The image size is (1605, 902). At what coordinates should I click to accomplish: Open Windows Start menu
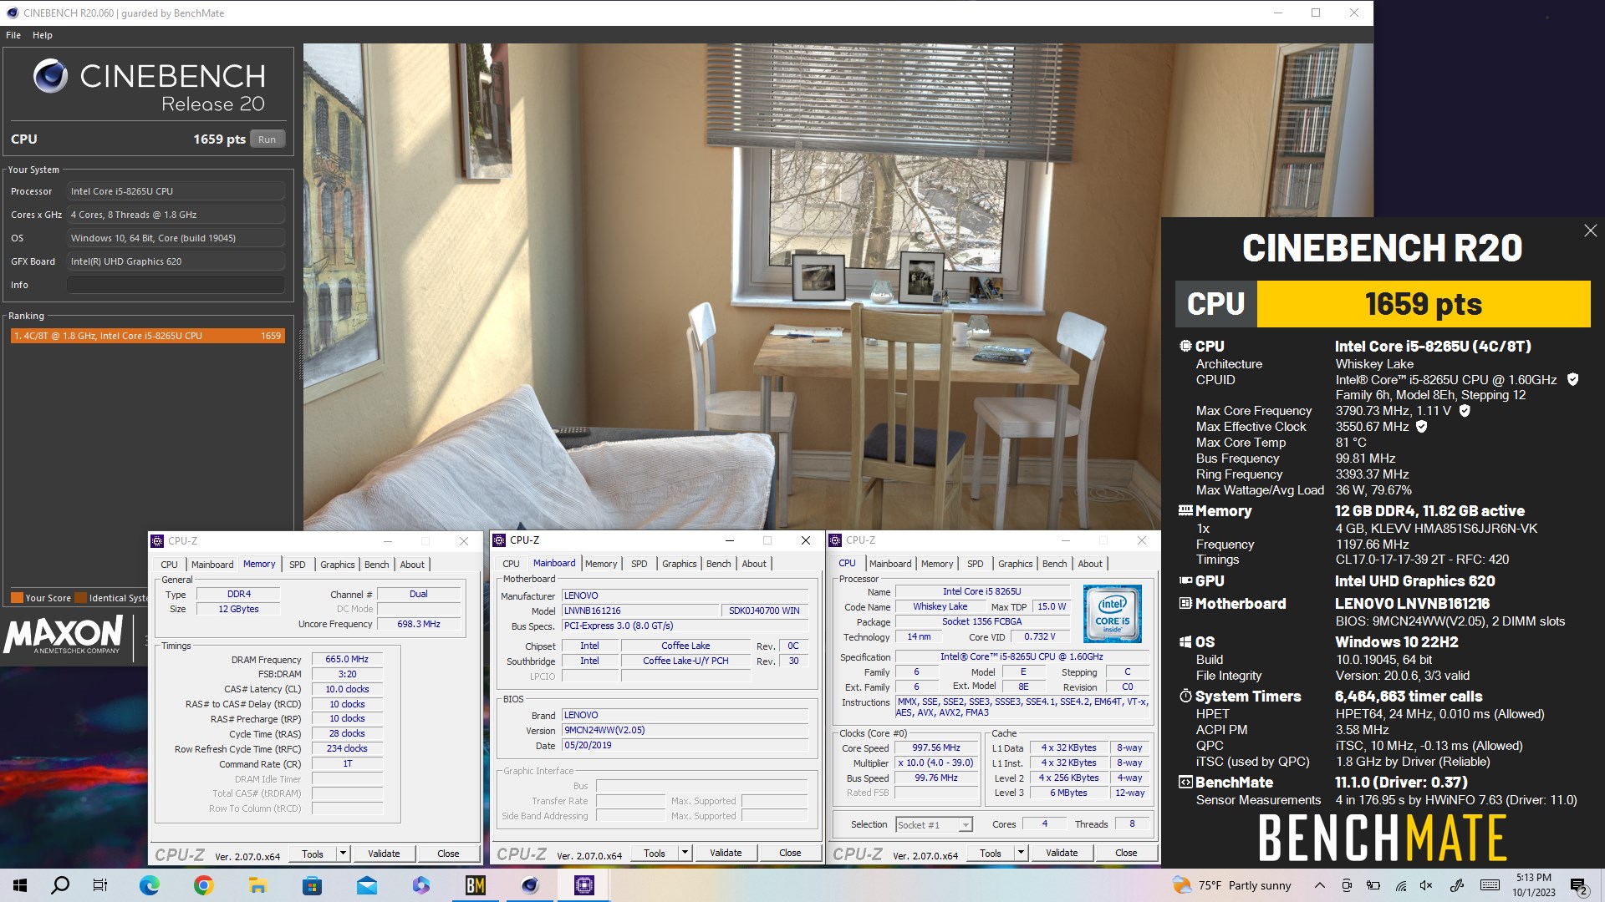pos(20,885)
